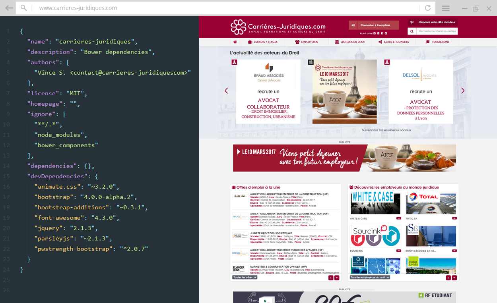Open the Actus et Conseils menu
The height and width of the screenshot is (303, 497).
point(394,42)
